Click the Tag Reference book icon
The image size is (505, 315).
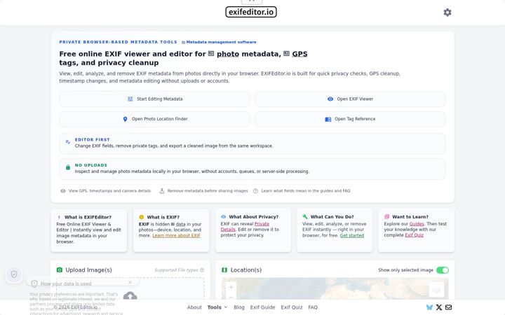coord(328,119)
